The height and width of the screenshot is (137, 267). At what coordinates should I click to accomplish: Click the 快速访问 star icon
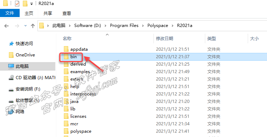(x=11, y=44)
